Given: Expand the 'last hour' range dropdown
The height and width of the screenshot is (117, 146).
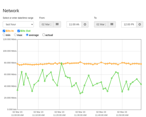Looking at the screenshot, I should pyautogui.click(x=18, y=24).
